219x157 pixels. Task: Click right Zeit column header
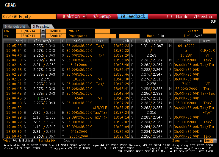point(120,41)
